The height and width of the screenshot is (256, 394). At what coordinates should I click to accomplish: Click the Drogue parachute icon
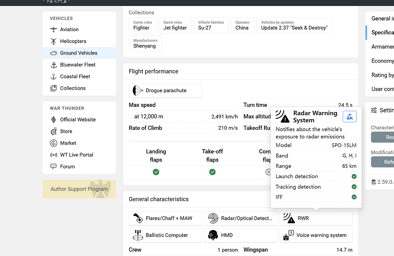(138, 91)
